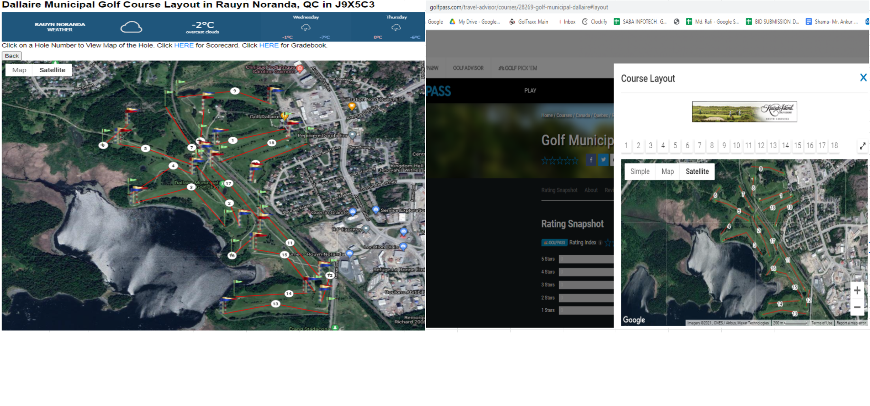
Task: Click the Google logo on the map
Action: point(634,320)
